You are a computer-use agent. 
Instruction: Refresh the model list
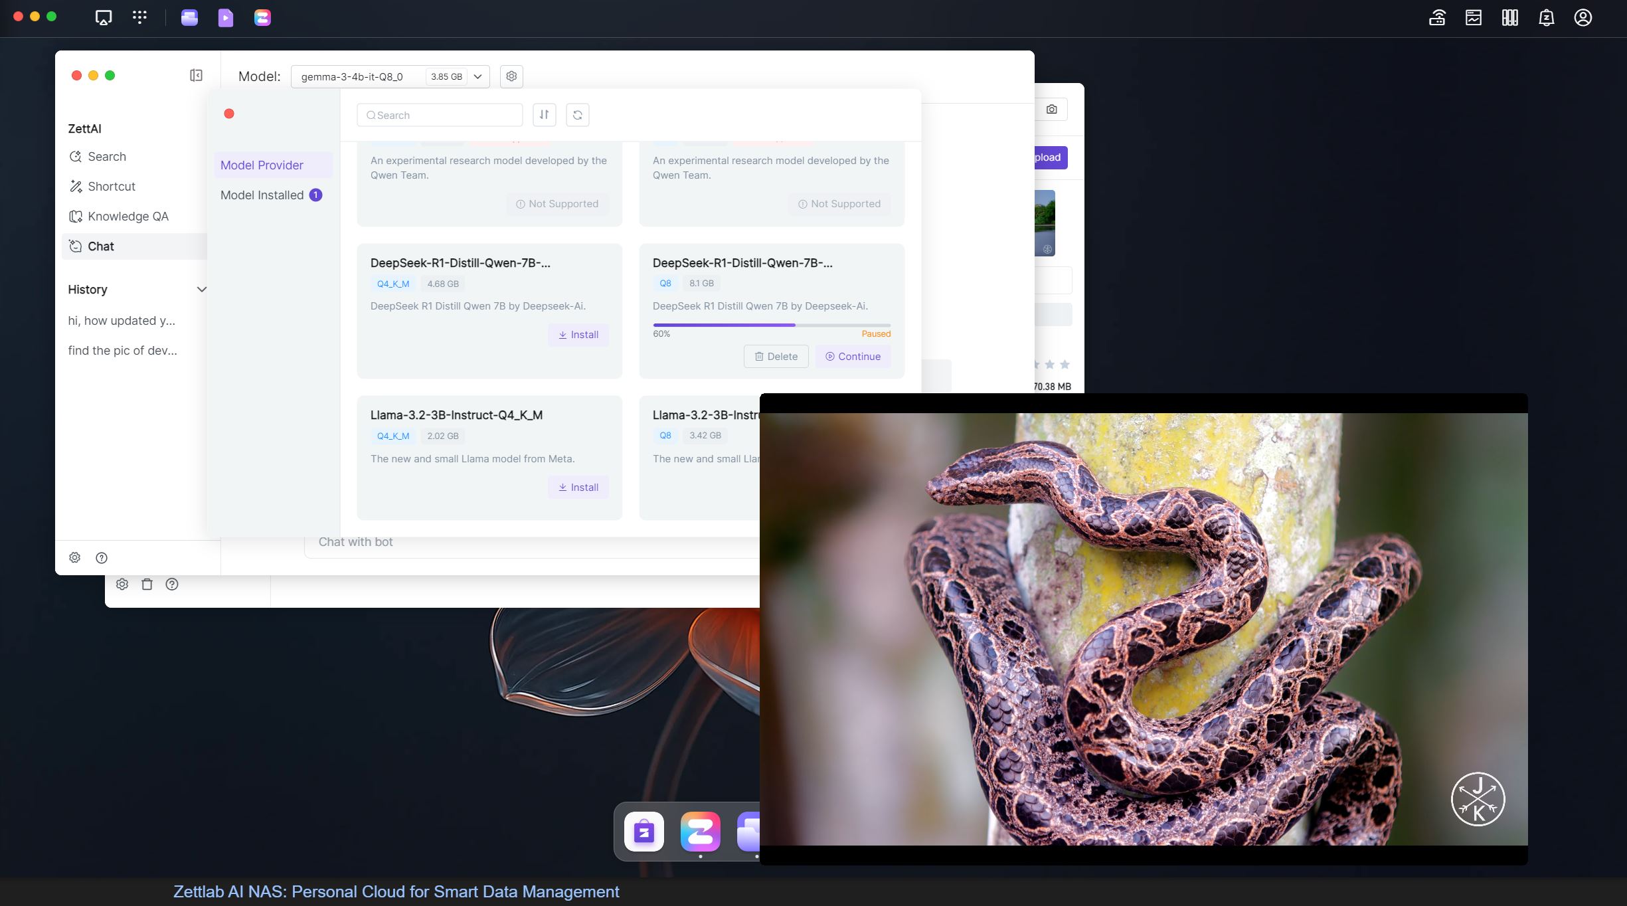point(577,114)
